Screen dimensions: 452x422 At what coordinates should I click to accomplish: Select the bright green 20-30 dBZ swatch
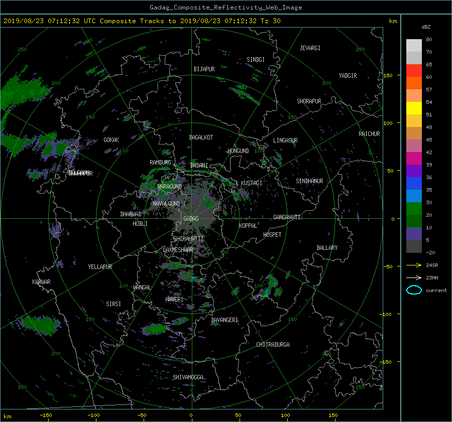(414, 209)
